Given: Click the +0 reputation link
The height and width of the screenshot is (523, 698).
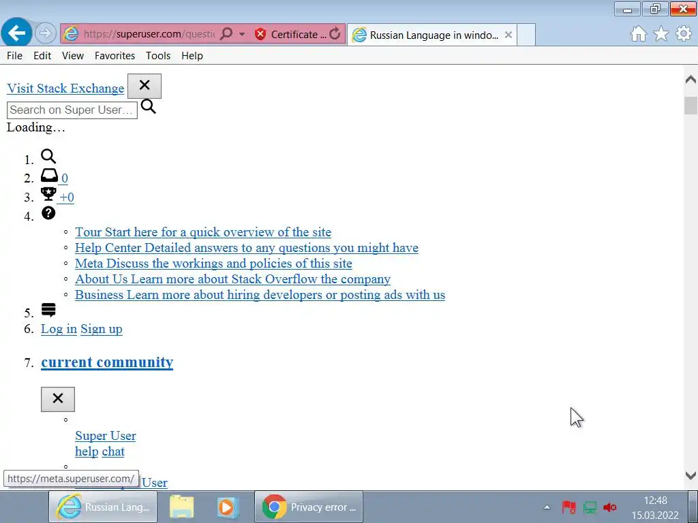Looking at the screenshot, I should [66, 197].
